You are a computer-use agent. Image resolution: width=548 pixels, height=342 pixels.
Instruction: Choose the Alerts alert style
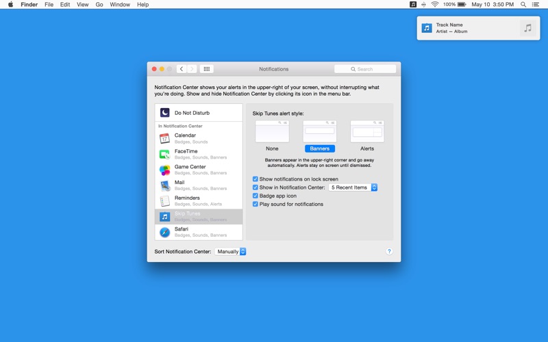point(367,136)
